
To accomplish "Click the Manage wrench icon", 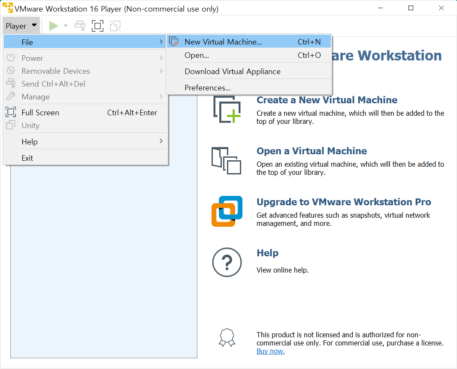I will point(11,96).
